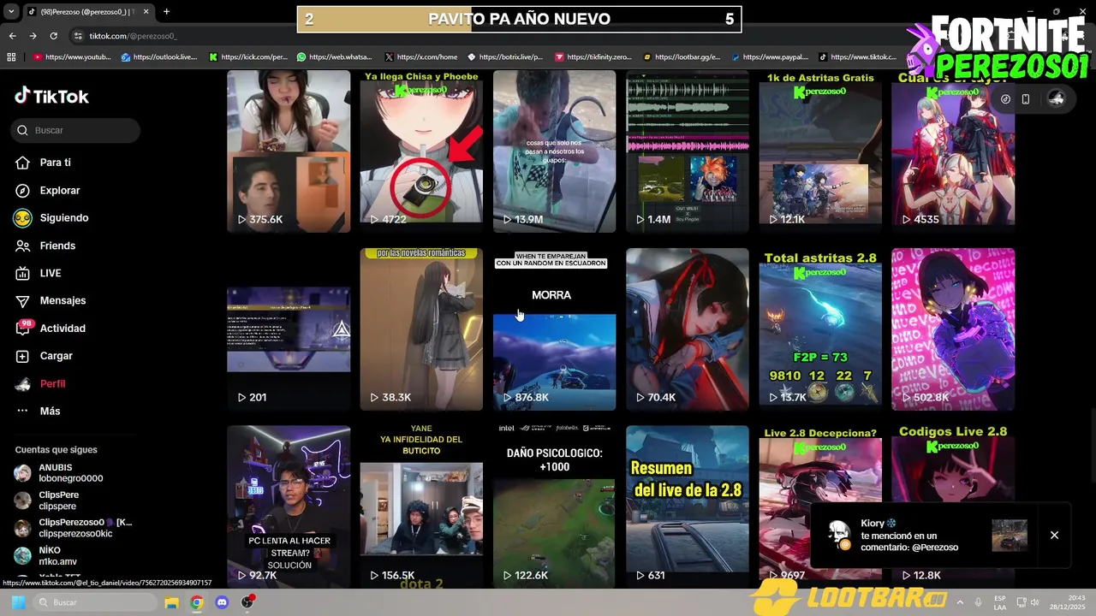Play the video with 70.4K views
The width and height of the screenshot is (1096, 616).
pyautogui.click(x=688, y=329)
